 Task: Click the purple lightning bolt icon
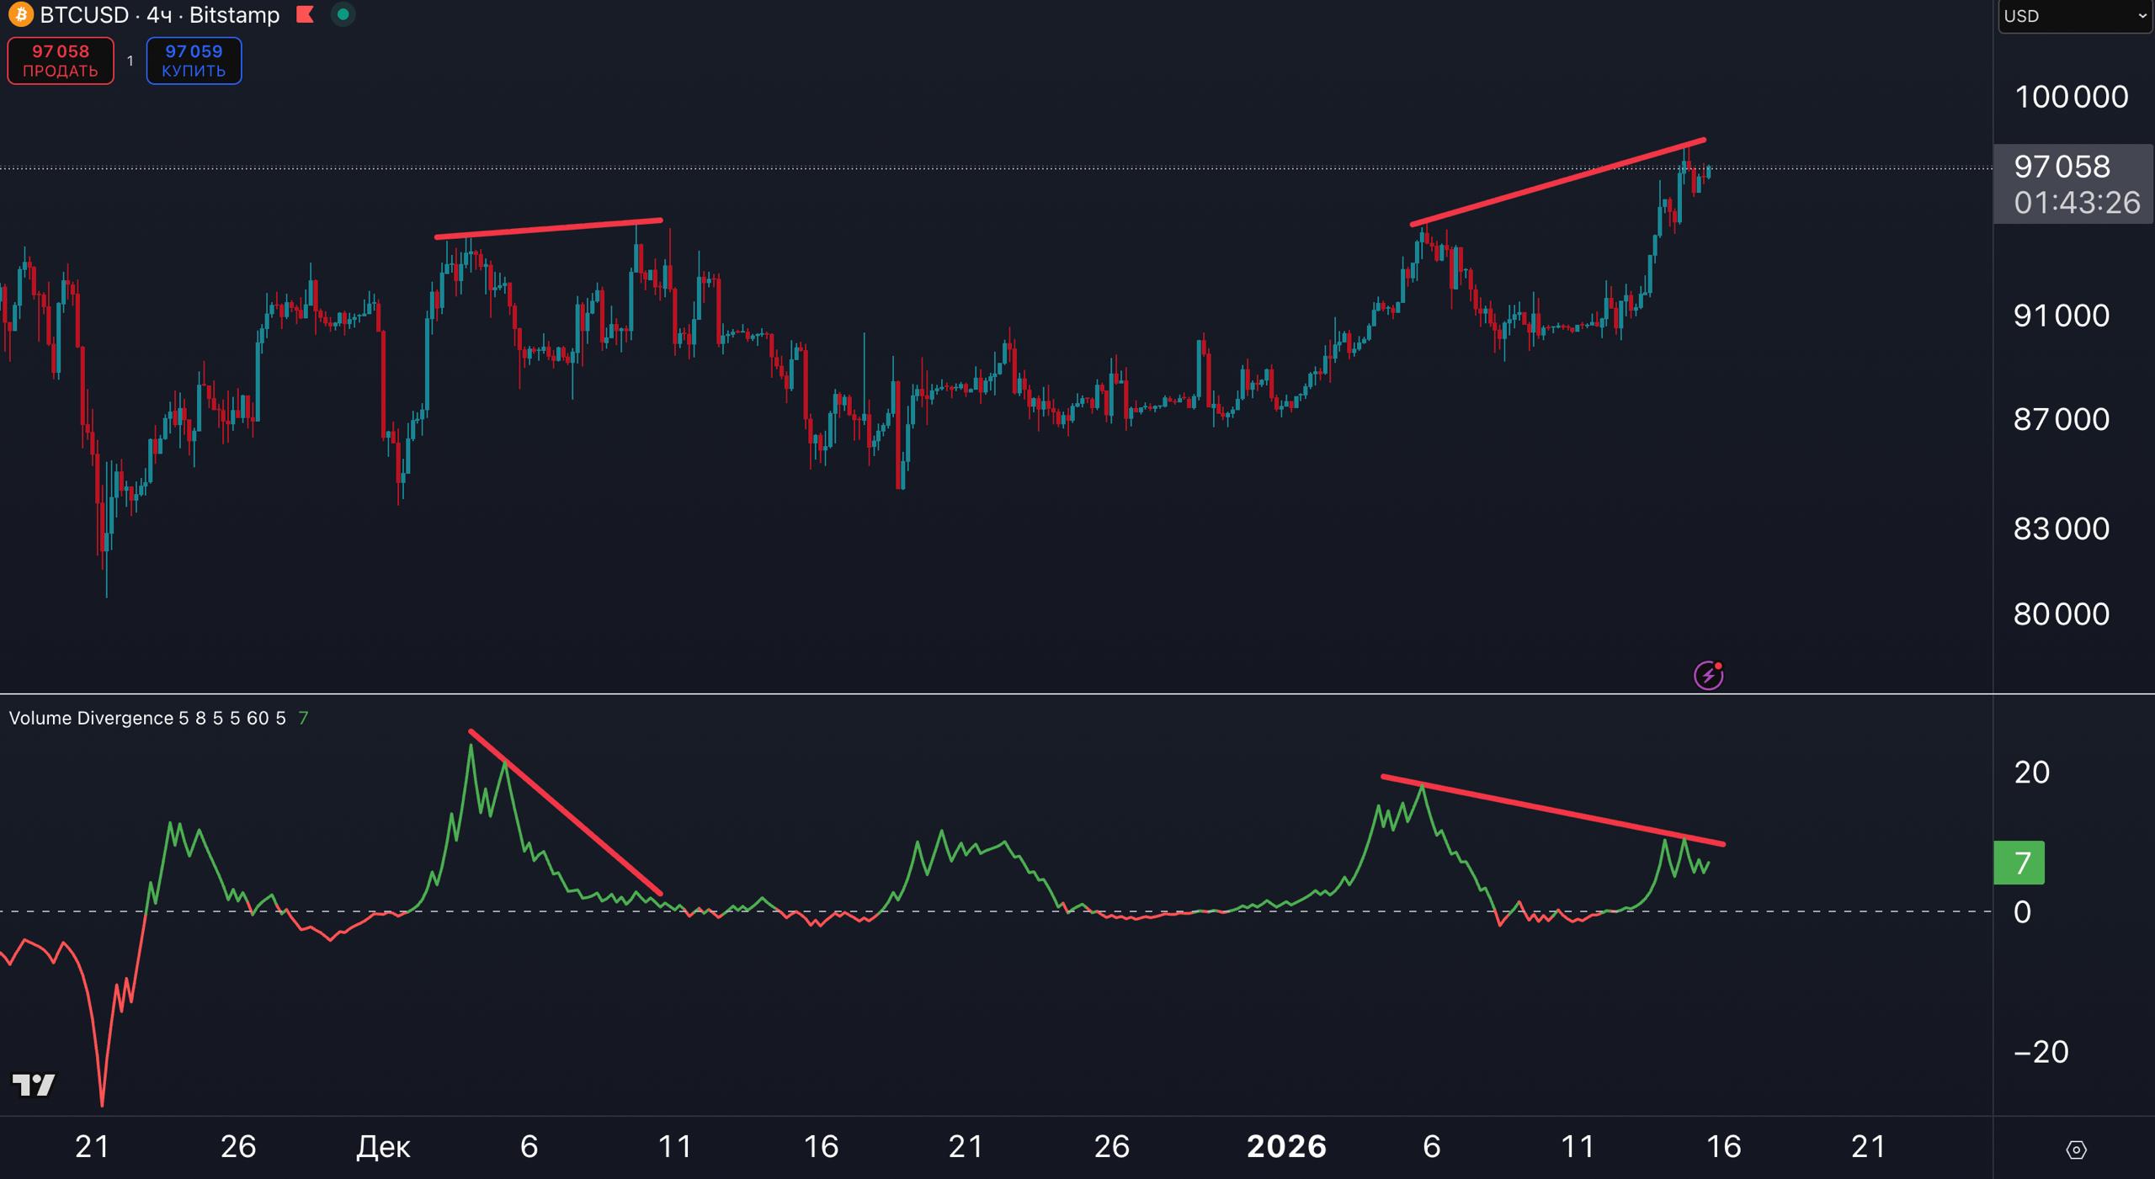[x=1708, y=675]
